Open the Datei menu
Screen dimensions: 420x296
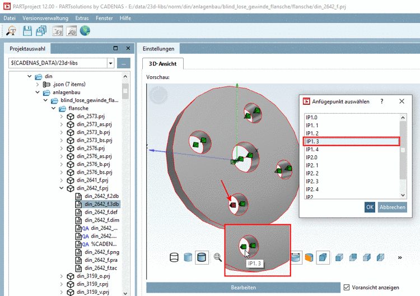(10, 18)
